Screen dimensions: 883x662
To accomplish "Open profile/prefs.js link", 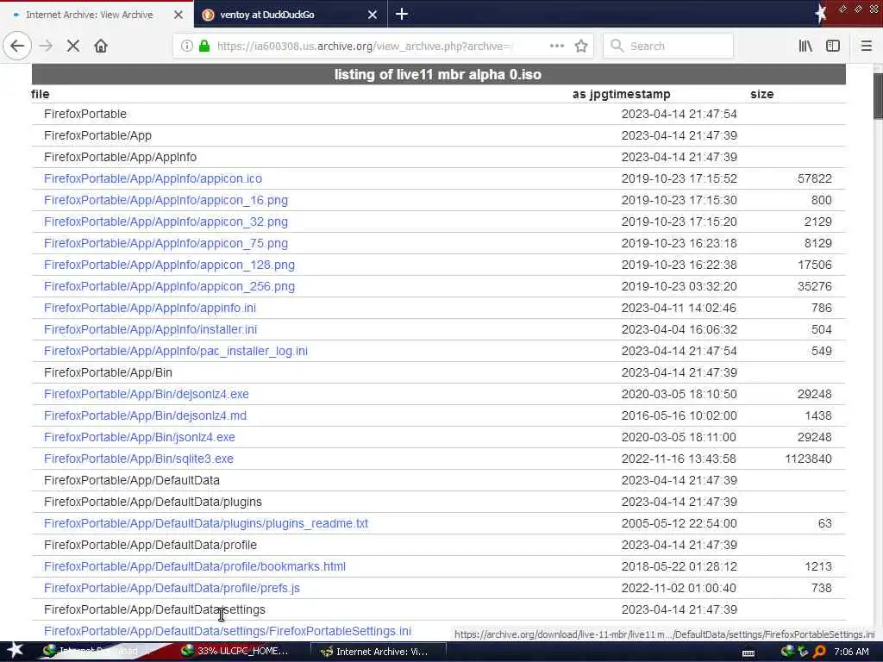I will [172, 588].
